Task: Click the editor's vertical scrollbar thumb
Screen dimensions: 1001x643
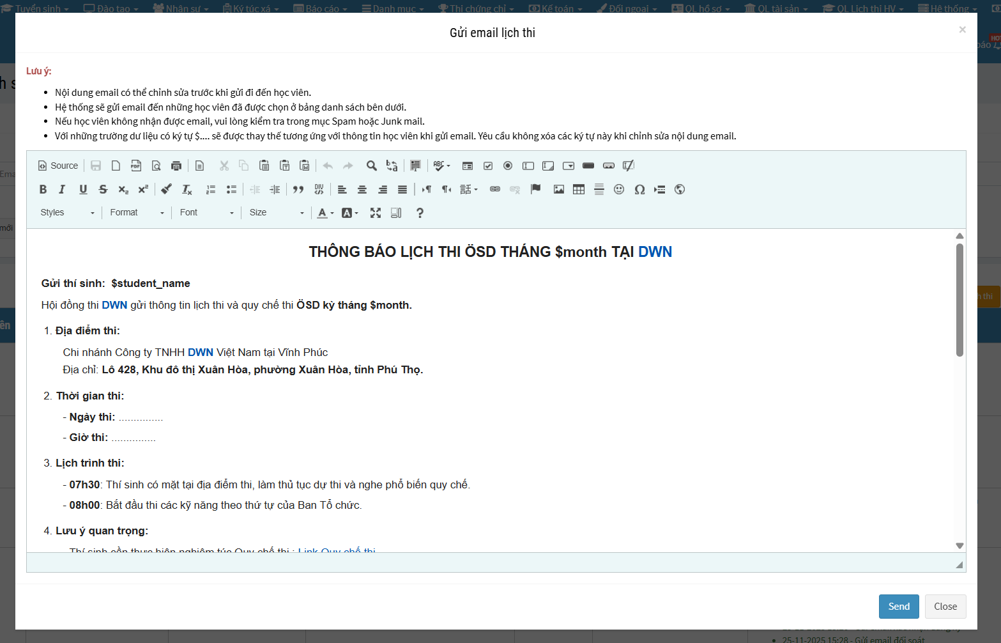Action: pos(959,299)
